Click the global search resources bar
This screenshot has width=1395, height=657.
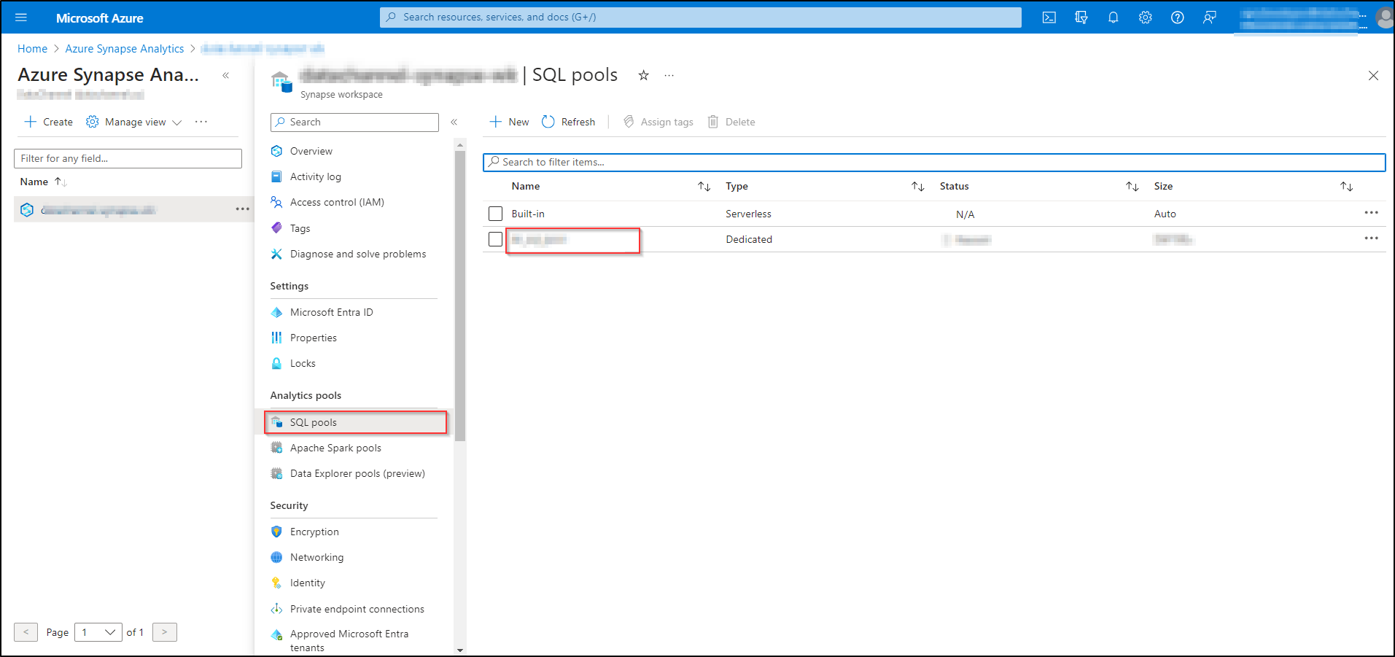701,18
